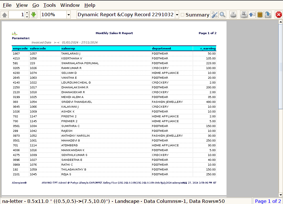283x204 pixels.
Task: Open the File menu
Action: tap(7, 5)
